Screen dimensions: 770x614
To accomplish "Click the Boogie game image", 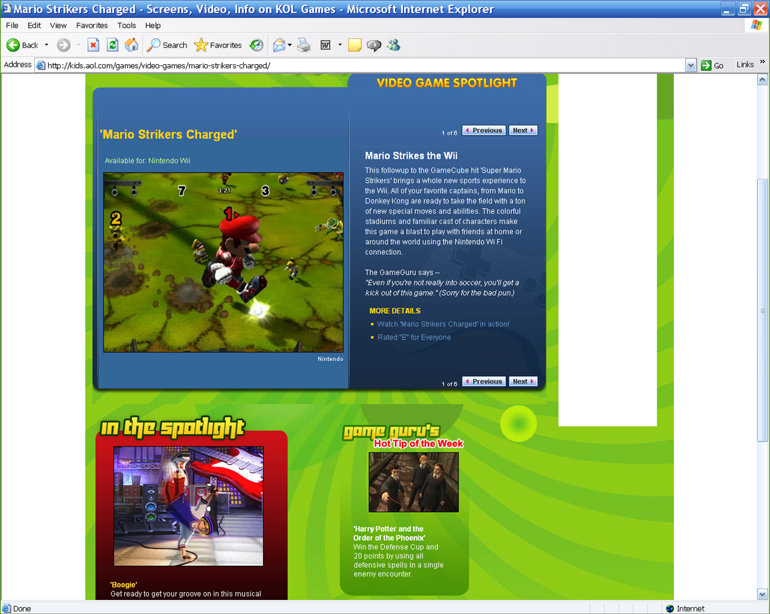I will 189,506.
